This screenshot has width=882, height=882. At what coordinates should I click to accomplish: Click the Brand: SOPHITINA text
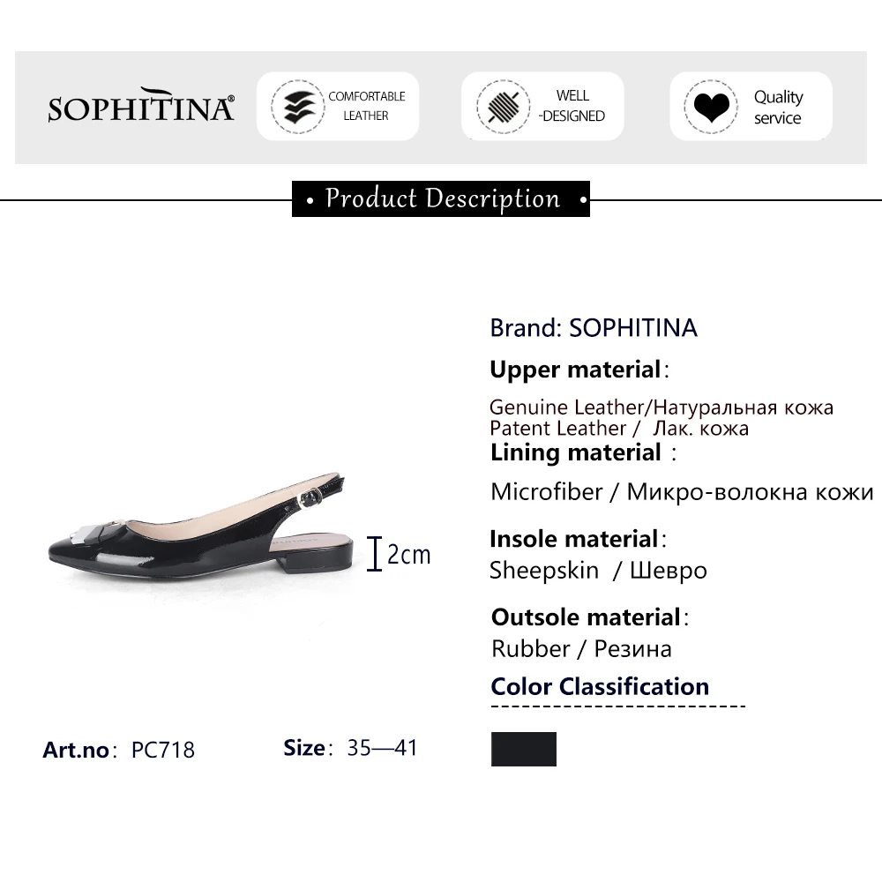pos(594,328)
